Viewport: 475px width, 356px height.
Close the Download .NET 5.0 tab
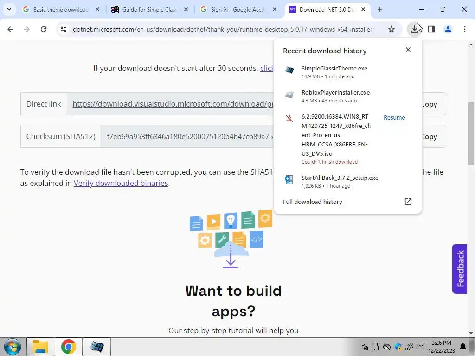363,9
